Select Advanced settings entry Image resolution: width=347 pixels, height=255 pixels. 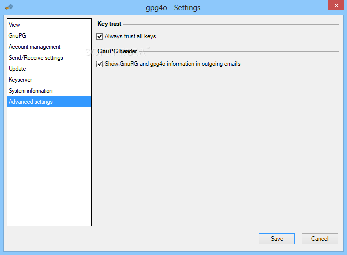49,101
